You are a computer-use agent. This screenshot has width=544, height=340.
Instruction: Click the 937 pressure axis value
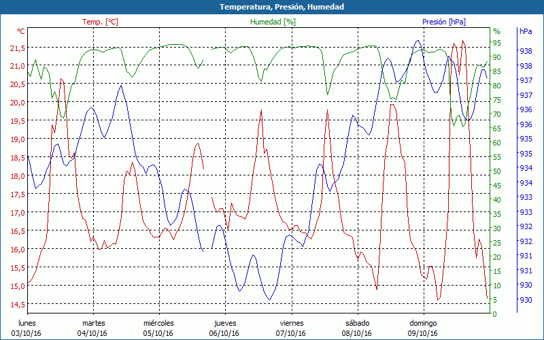526,80
